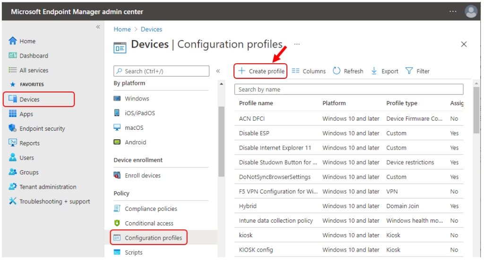Screen dimensions: 484x260
Task: Open the F5 VPN Configuration profile
Action: point(278,191)
